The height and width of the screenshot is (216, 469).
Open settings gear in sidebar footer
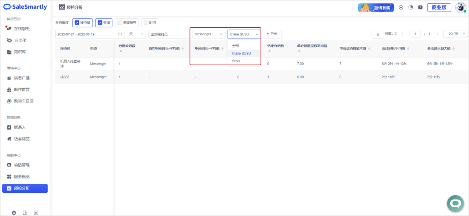coord(14,213)
